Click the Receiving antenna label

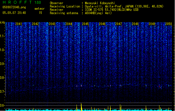point(64,13)
